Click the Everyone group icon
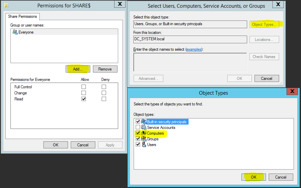 pos(15,32)
